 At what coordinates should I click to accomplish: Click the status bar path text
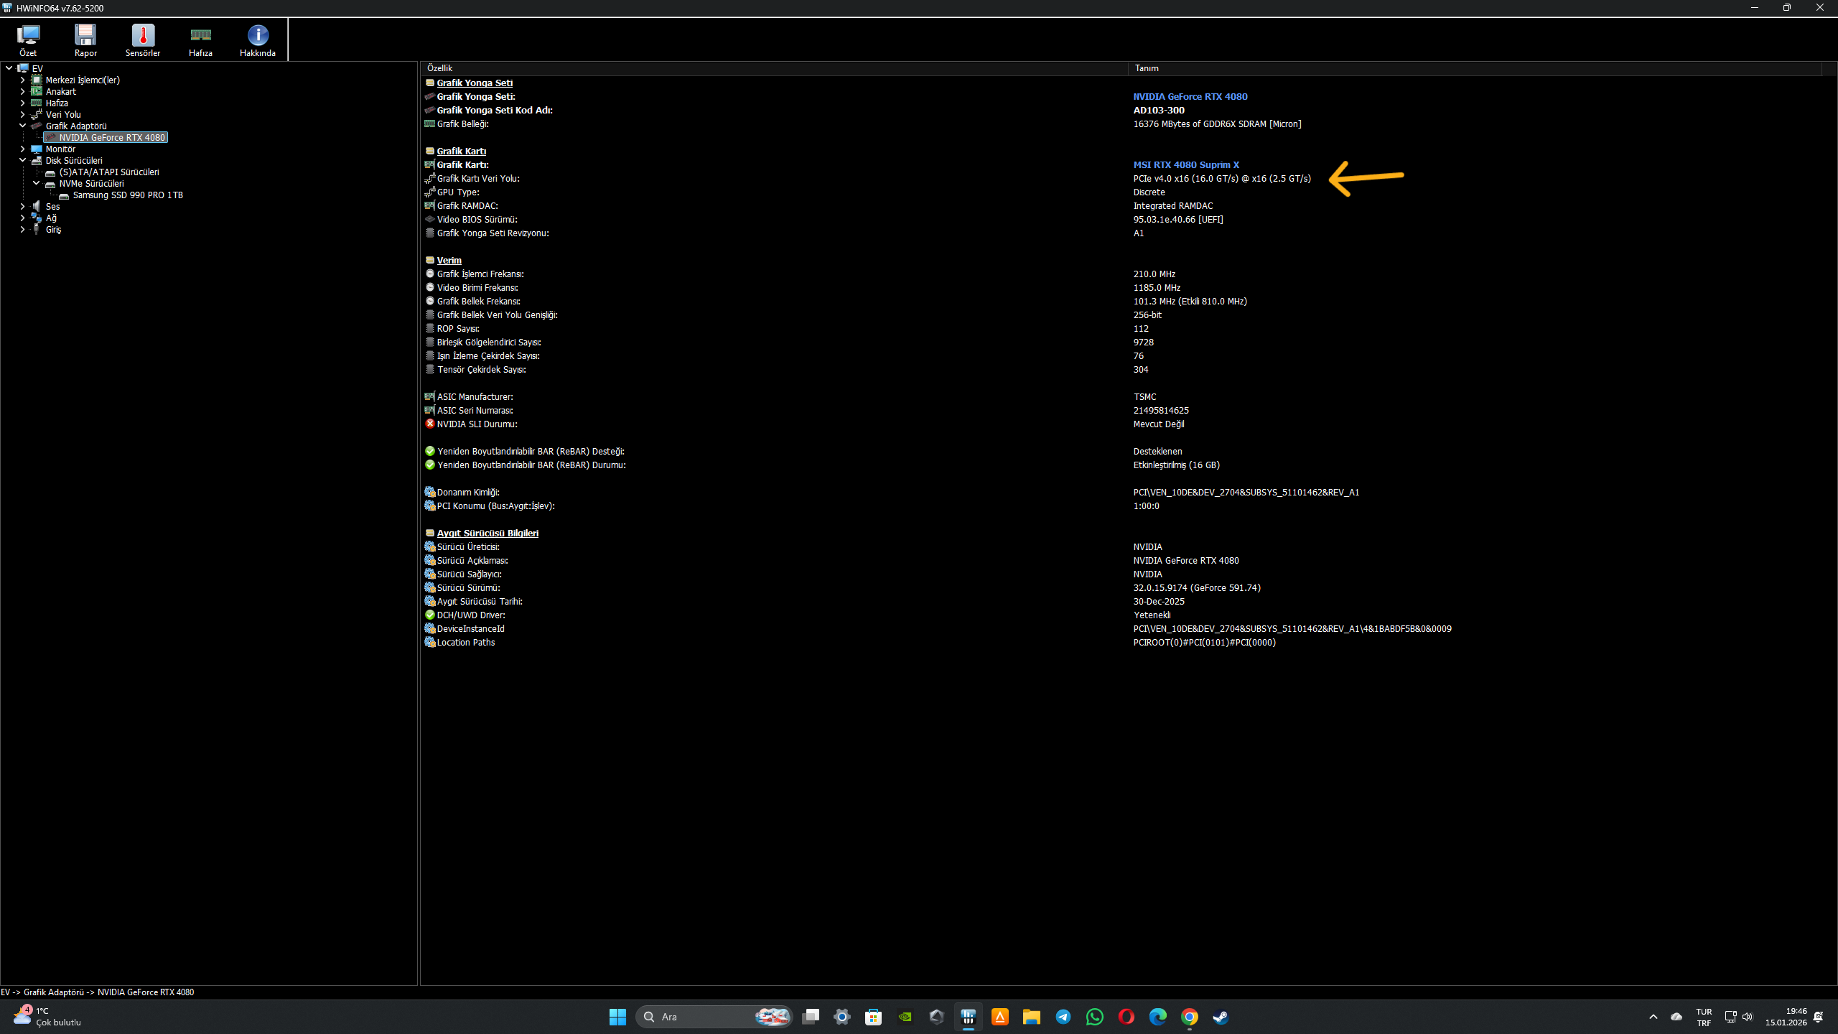point(98,992)
